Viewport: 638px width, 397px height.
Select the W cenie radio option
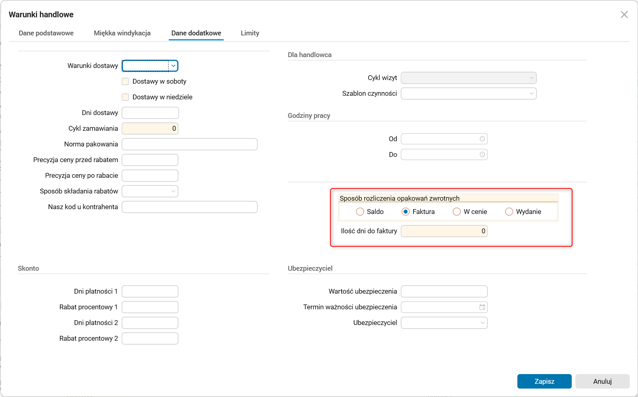click(x=457, y=212)
